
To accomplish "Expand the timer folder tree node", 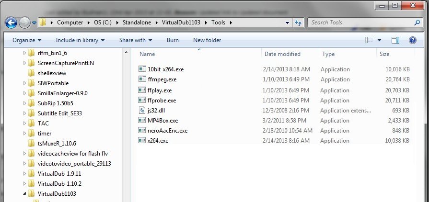I will pyautogui.click(x=24, y=134).
